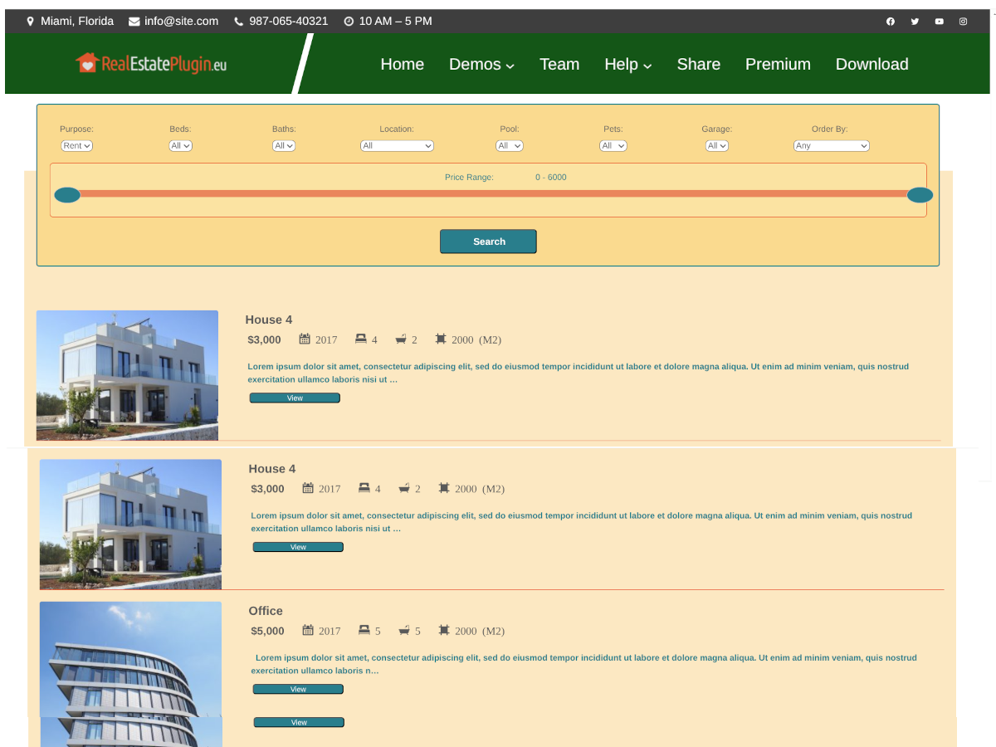
Task: Open the Purpose dropdown set to Rent
Action: click(76, 145)
